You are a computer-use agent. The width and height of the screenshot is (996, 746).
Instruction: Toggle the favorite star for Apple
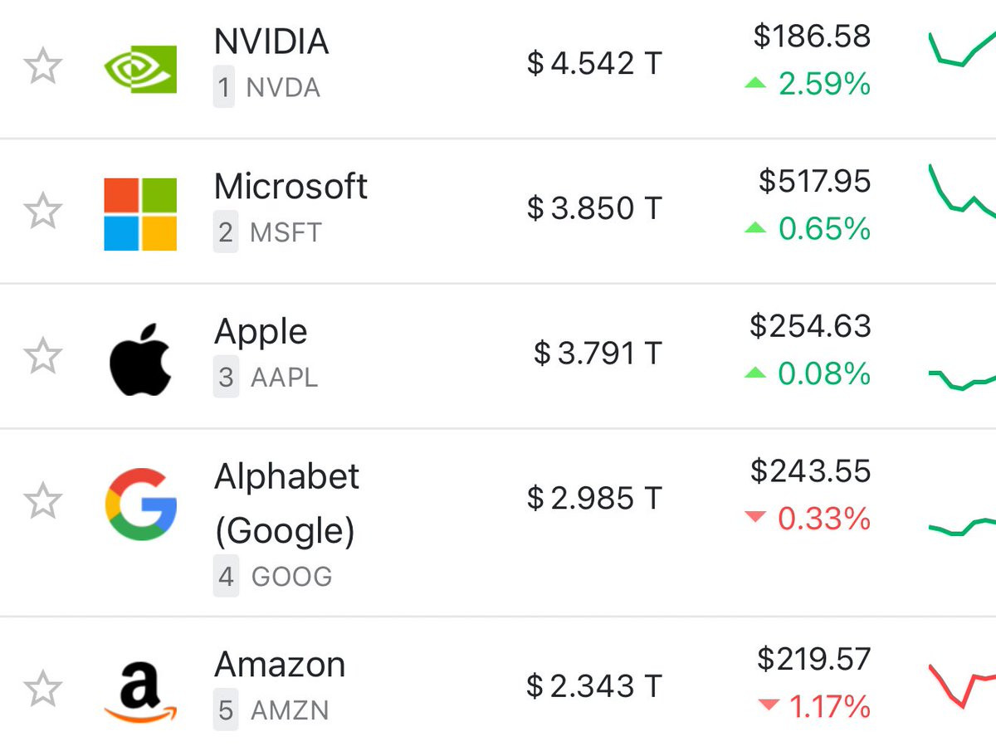(42, 356)
